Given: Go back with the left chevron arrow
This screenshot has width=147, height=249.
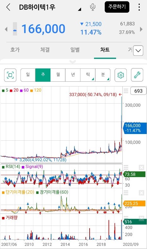Looking at the screenshot, I should (8, 7).
